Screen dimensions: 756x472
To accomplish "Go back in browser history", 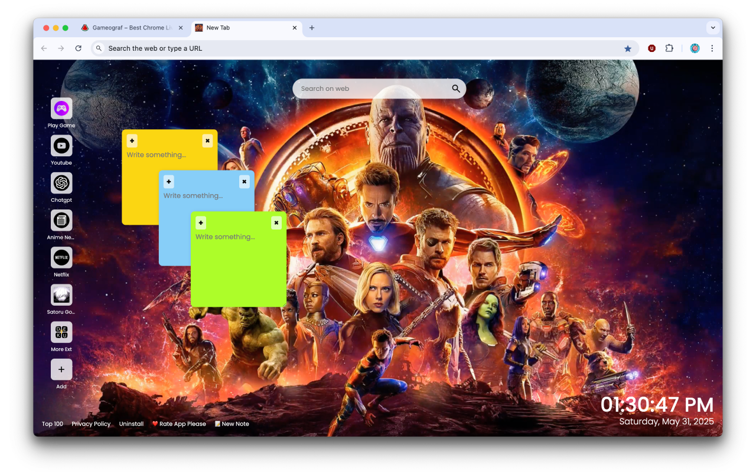I will coord(44,48).
